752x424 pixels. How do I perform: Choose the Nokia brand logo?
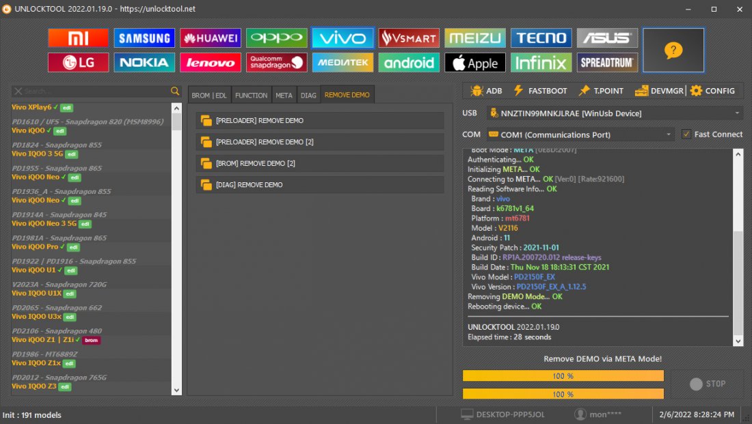(x=144, y=62)
